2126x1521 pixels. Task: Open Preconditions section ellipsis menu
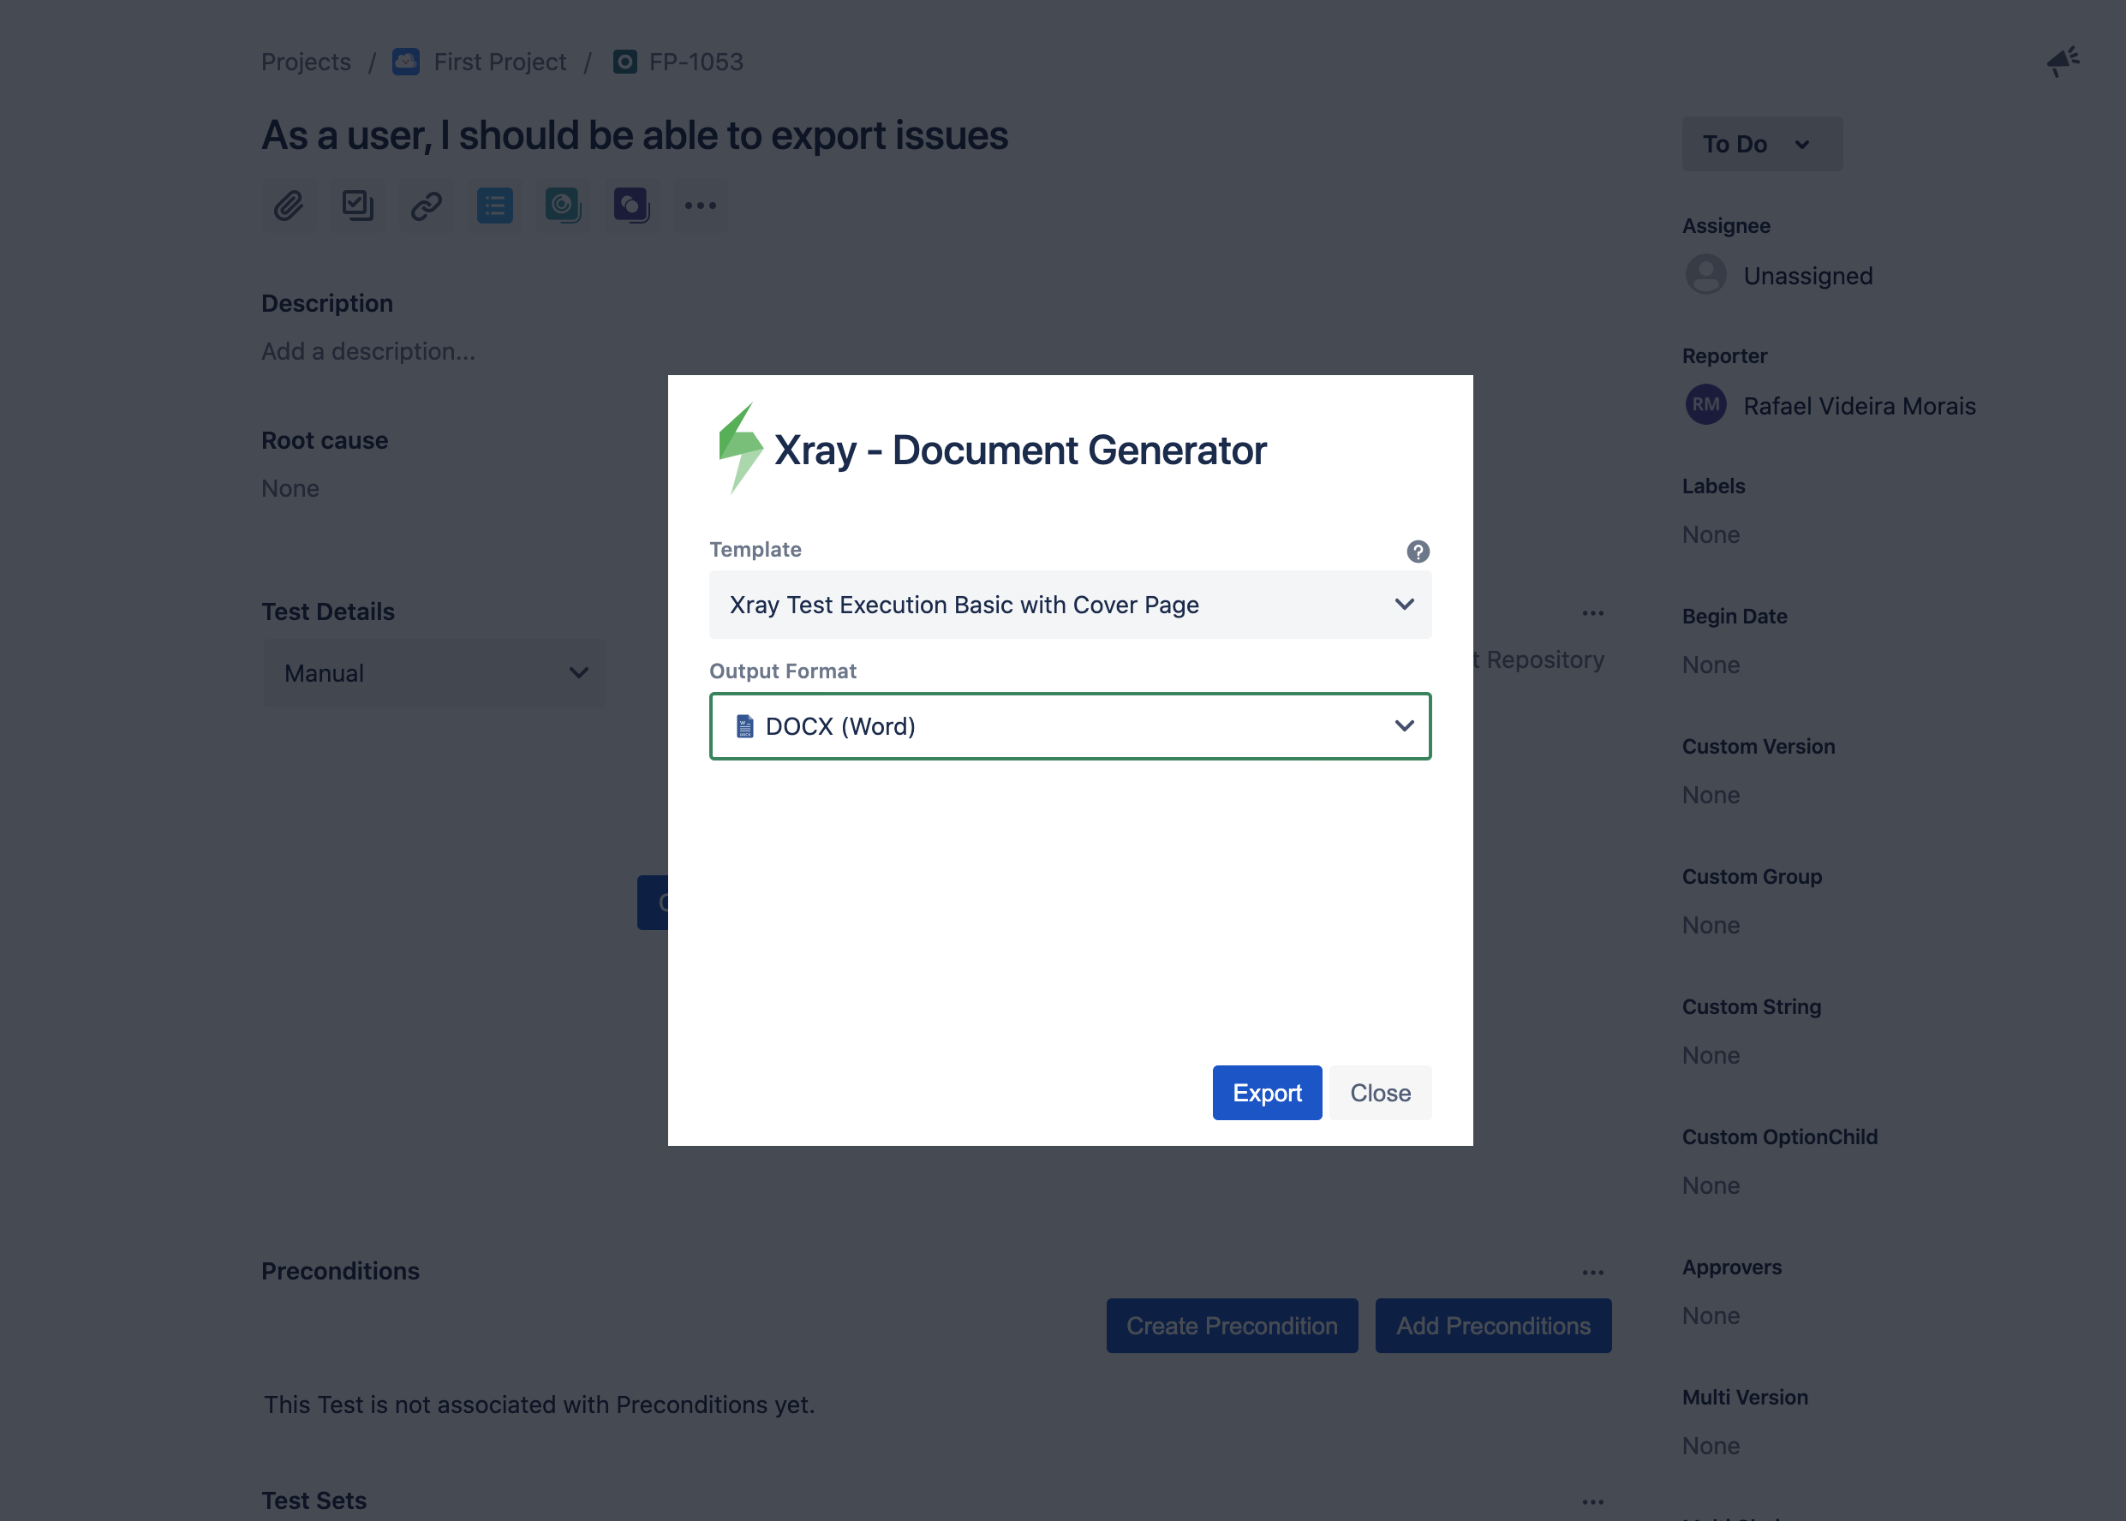(x=1592, y=1273)
